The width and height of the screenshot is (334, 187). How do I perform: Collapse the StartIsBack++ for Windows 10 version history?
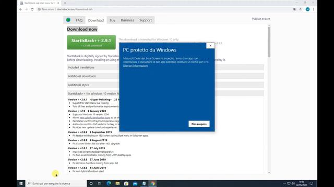(x=165, y=94)
